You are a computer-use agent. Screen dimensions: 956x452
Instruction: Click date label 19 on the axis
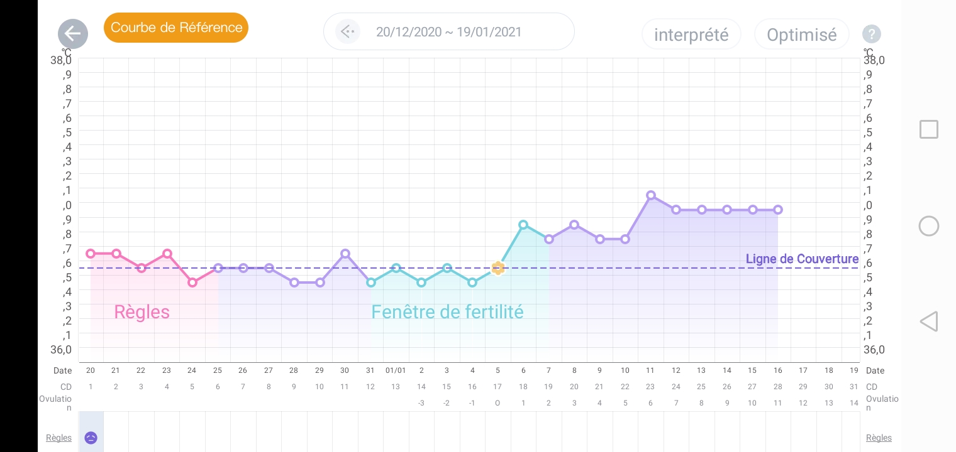pos(854,370)
